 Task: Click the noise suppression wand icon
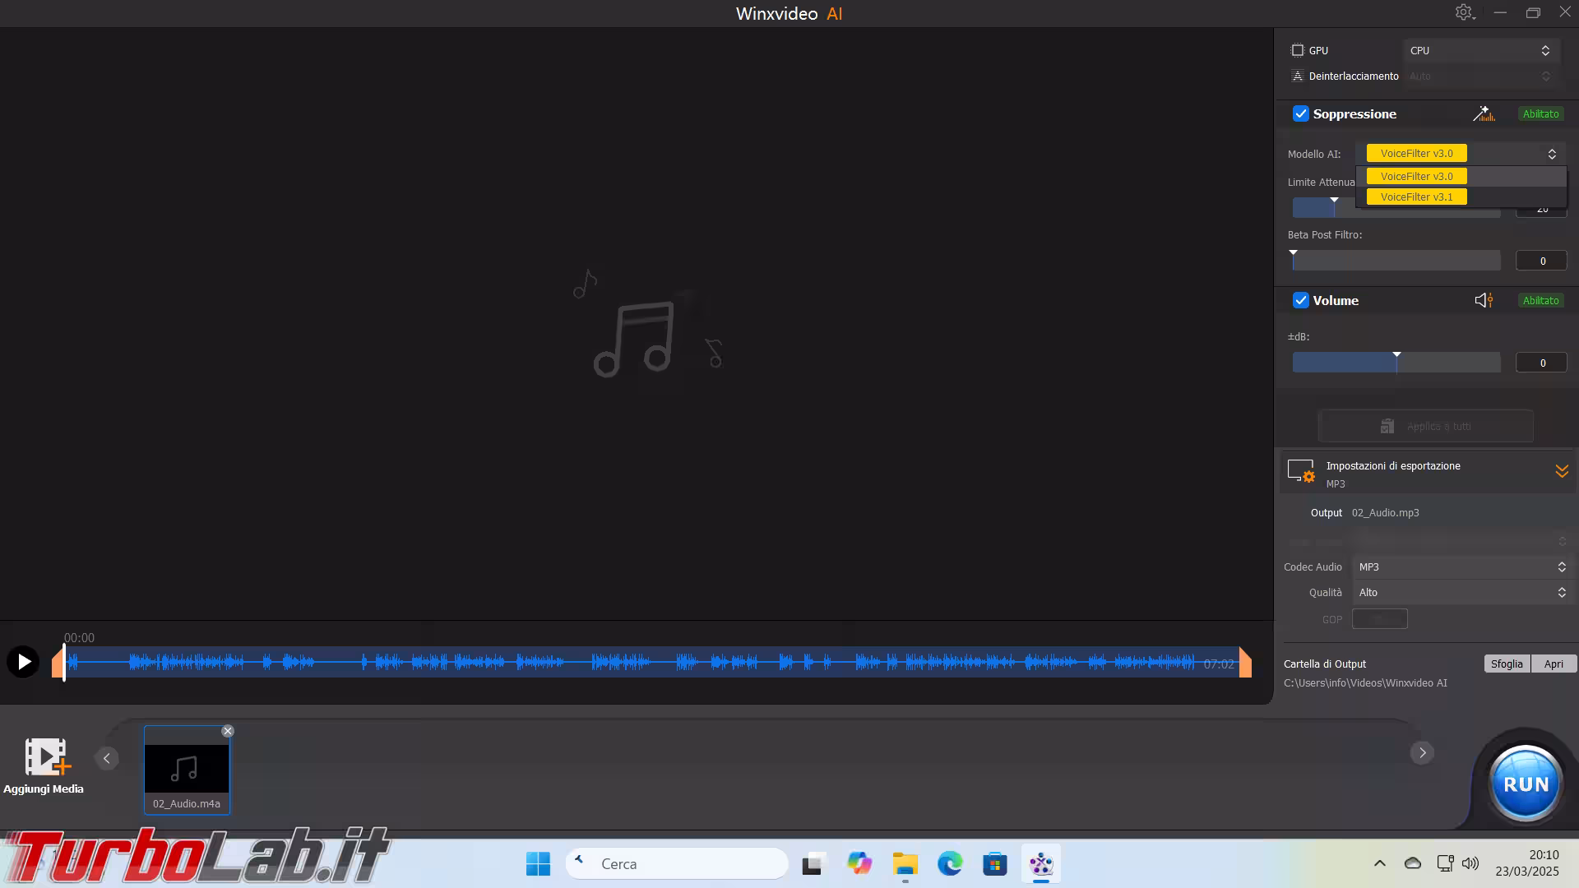point(1484,113)
